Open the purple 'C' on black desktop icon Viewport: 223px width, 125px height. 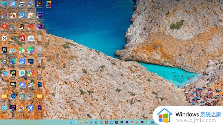pyautogui.click(x=13, y=108)
